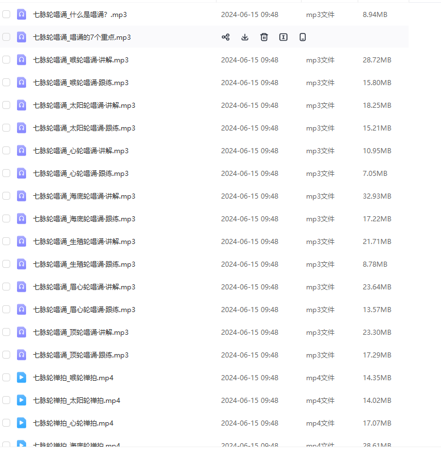Screen dimensions: 441x450
Task: Open the file 喉轮唱诵·跟练.mp3
Action: 80,82
